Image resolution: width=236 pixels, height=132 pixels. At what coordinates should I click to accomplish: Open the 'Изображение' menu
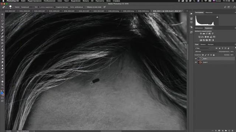pos(49,1)
